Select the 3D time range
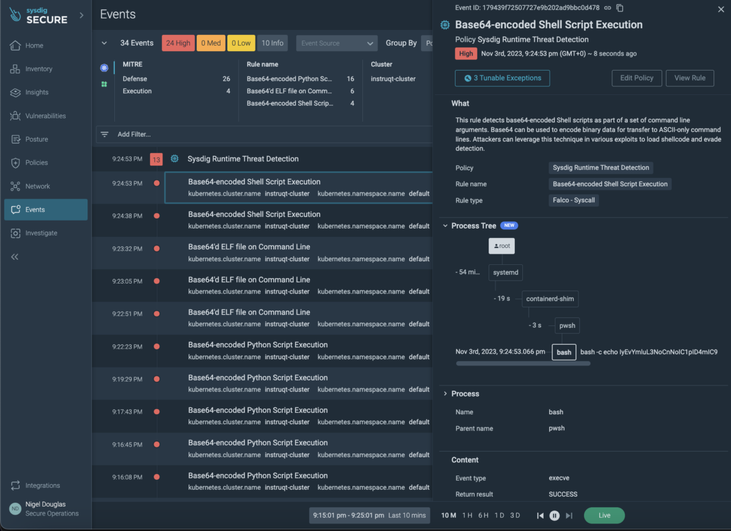This screenshot has height=531, width=731. point(515,515)
